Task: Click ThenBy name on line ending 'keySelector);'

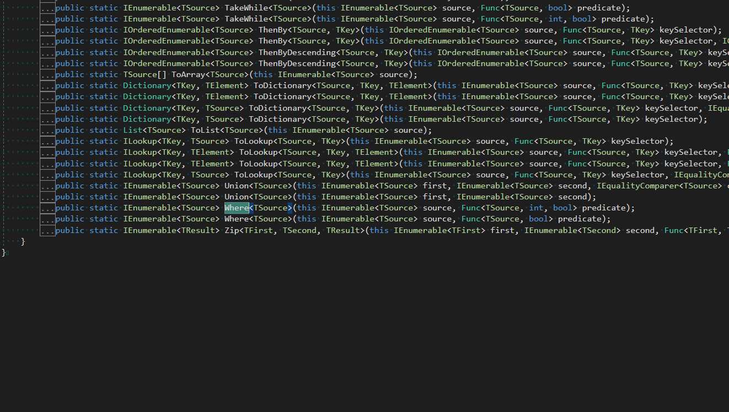Action: (x=272, y=30)
